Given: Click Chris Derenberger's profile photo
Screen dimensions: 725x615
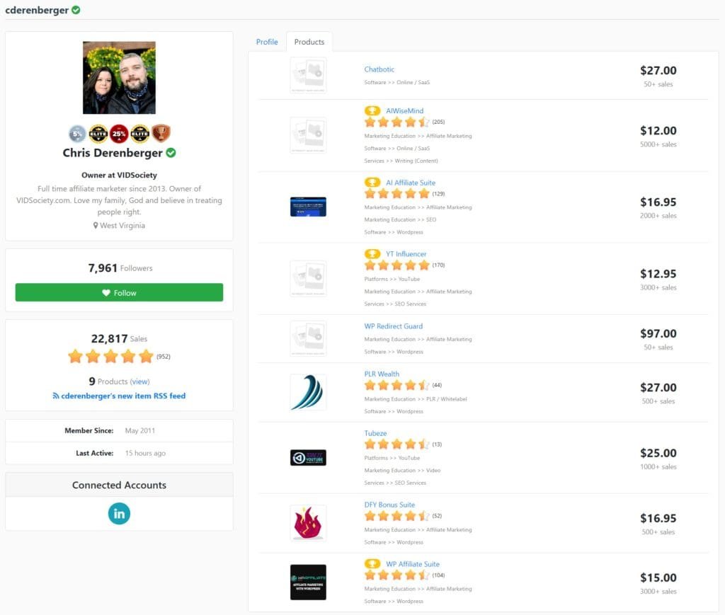Looking at the screenshot, I should pos(119,78).
